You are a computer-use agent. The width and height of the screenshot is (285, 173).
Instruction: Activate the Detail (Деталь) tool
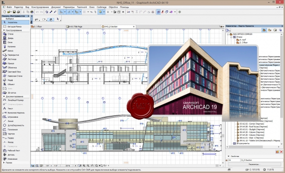15,155
